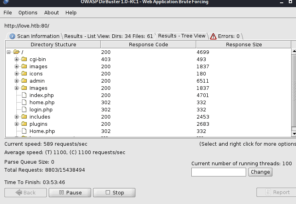296x204 pixels.
Task: Click the blue info icon on Scan Information tab
Action: [12, 36]
